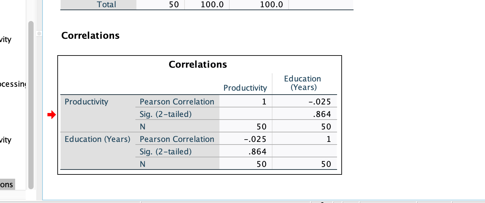Select the 'Productivity' outline item in sidebar
Viewport: 485px width, 203px height.
tap(6, 39)
